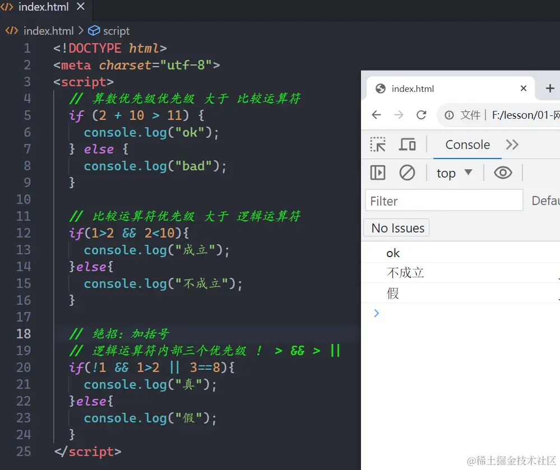Switch to the Console tab in DevTools
560x470 pixels.
click(468, 145)
